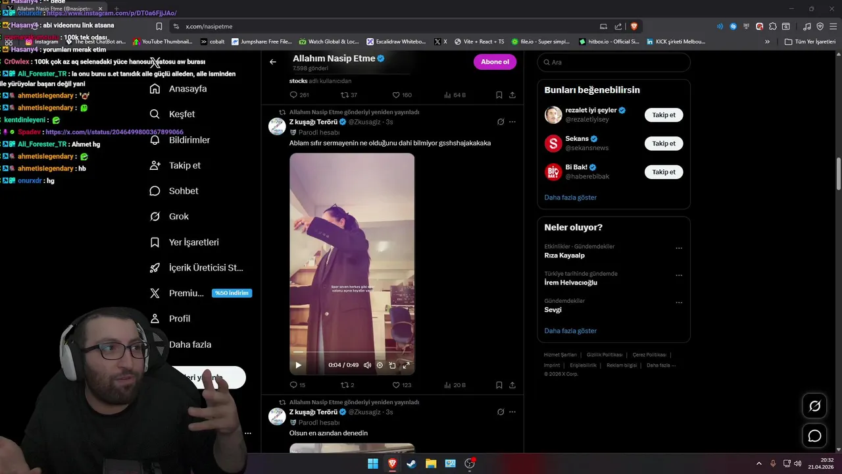Go back using the arrow beside Allahım Nasip Etme
Image resolution: width=842 pixels, height=474 pixels.
point(273,62)
